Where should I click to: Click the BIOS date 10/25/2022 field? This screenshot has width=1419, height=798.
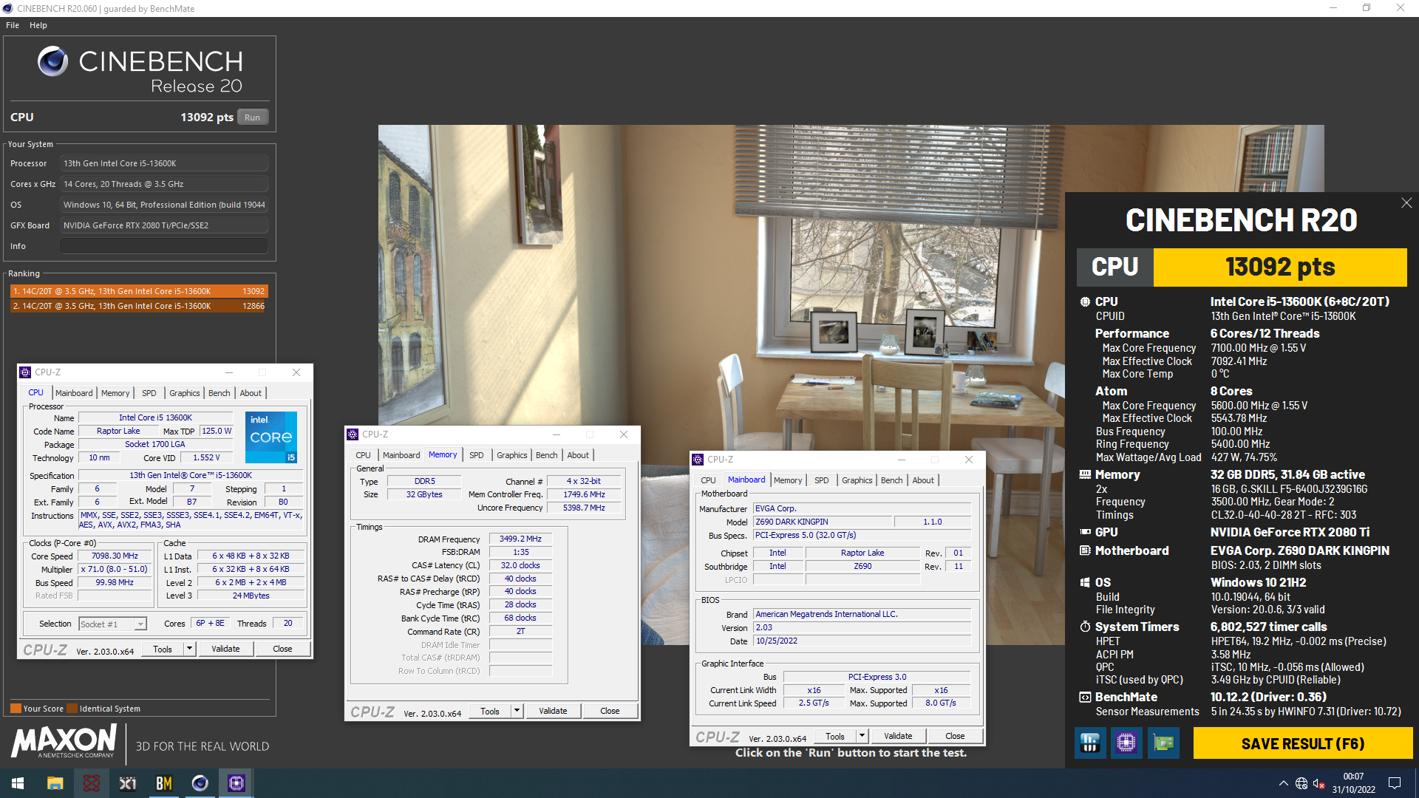(x=862, y=641)
